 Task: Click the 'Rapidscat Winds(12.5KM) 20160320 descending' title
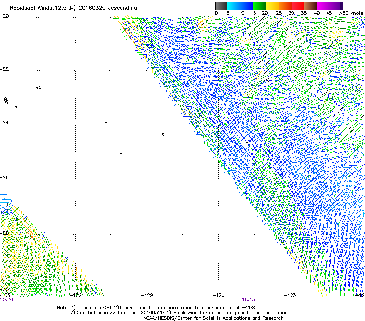coord(73,8)
